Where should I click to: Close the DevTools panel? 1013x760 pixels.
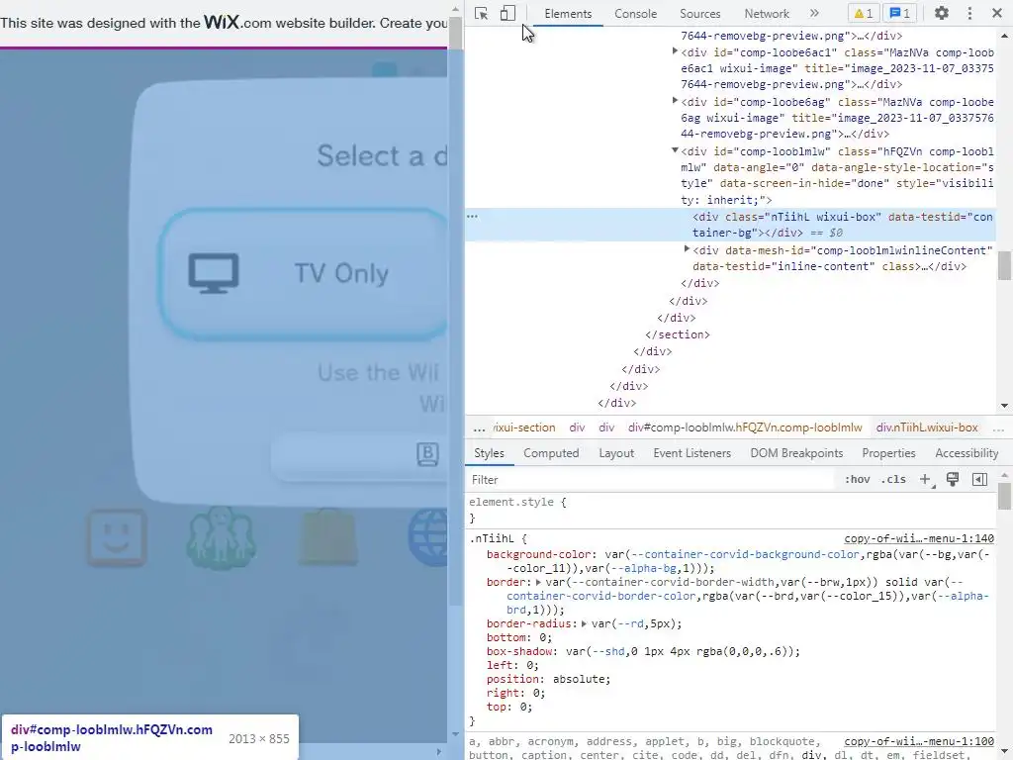(x=997, y=13)
